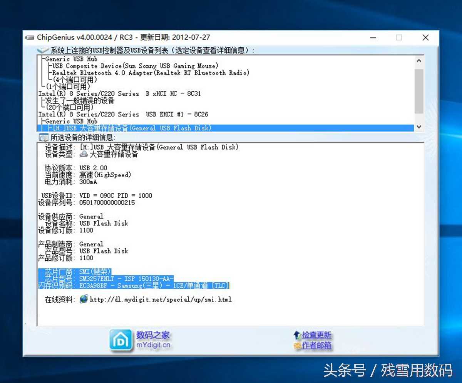This screenshot has width=462, height=383.
Task: Select Intel 8 Series xHCI HC - 8C31 controller
Action: point(120,93)
